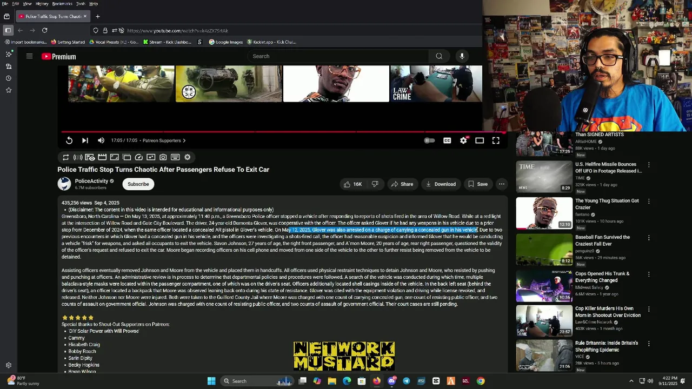Reload the current page
The height and width of the screenshot is (389, 692).
44,30
